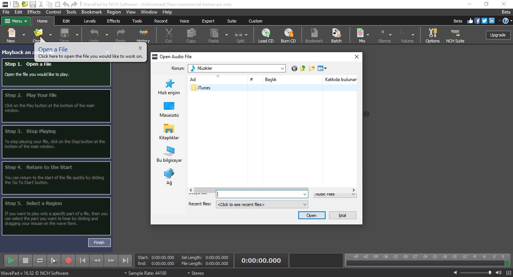Click the Rewind button
513x277 pixels.
pos(97,260)
